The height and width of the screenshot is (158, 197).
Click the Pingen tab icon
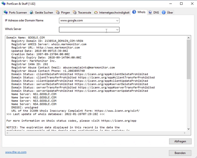point(58,12)
